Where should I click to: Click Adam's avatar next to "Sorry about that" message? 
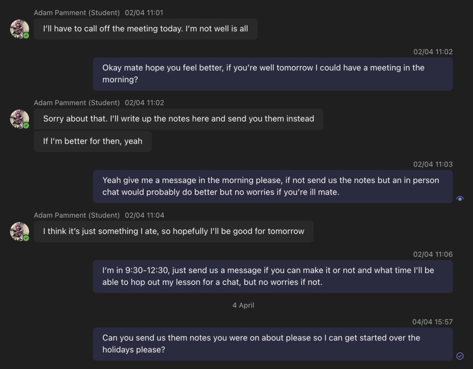click(19, 119)
